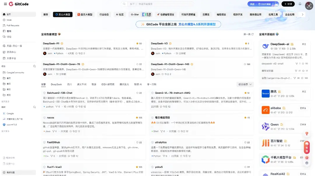The image size is (315, 176).
Task: Unfollow Qwen via its 已关注 button
Action: 303,124
